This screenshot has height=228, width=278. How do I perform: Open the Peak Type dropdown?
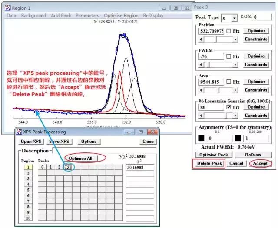click(235, 18)
